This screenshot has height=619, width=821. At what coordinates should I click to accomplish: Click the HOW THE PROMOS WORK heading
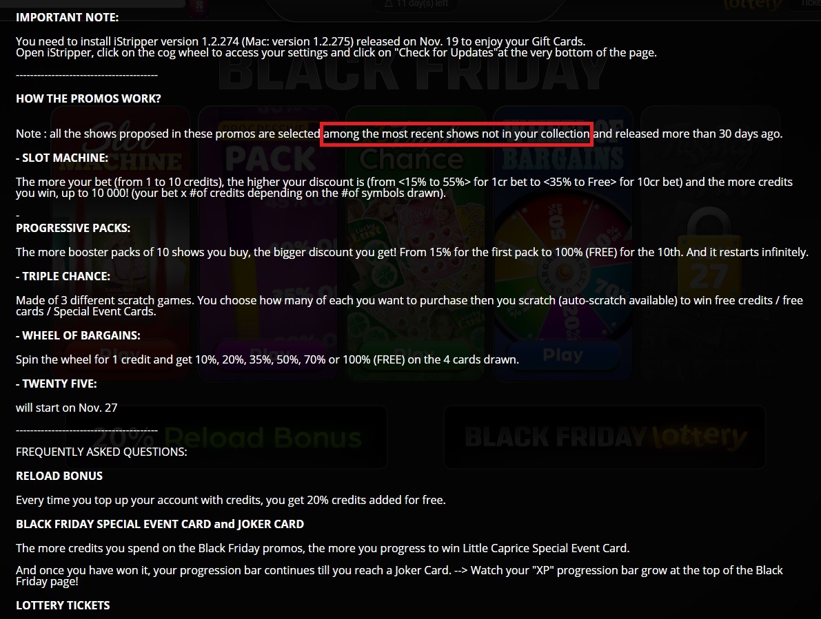click(88, 99)
